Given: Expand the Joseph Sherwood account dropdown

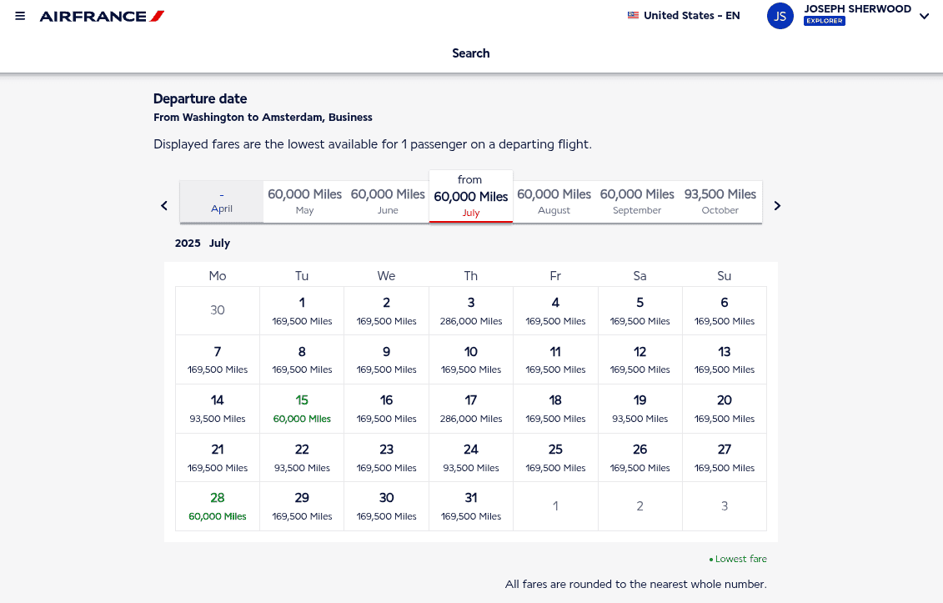Looking at the screenshot, I should [x=924, y=16].
